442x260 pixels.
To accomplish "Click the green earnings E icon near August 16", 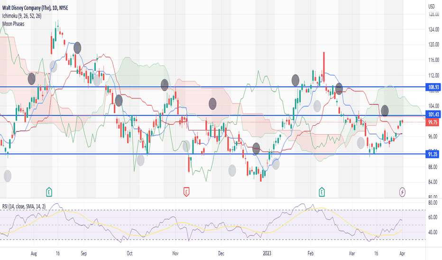I will [x=49, y=192].
